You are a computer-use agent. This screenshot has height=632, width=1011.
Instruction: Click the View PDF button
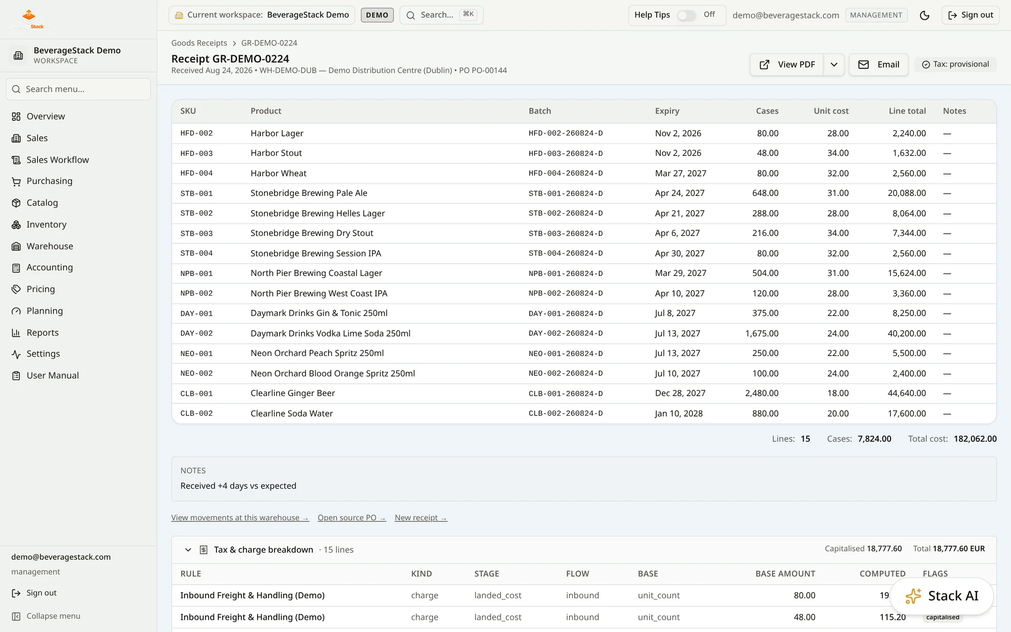tap(787, 65)
